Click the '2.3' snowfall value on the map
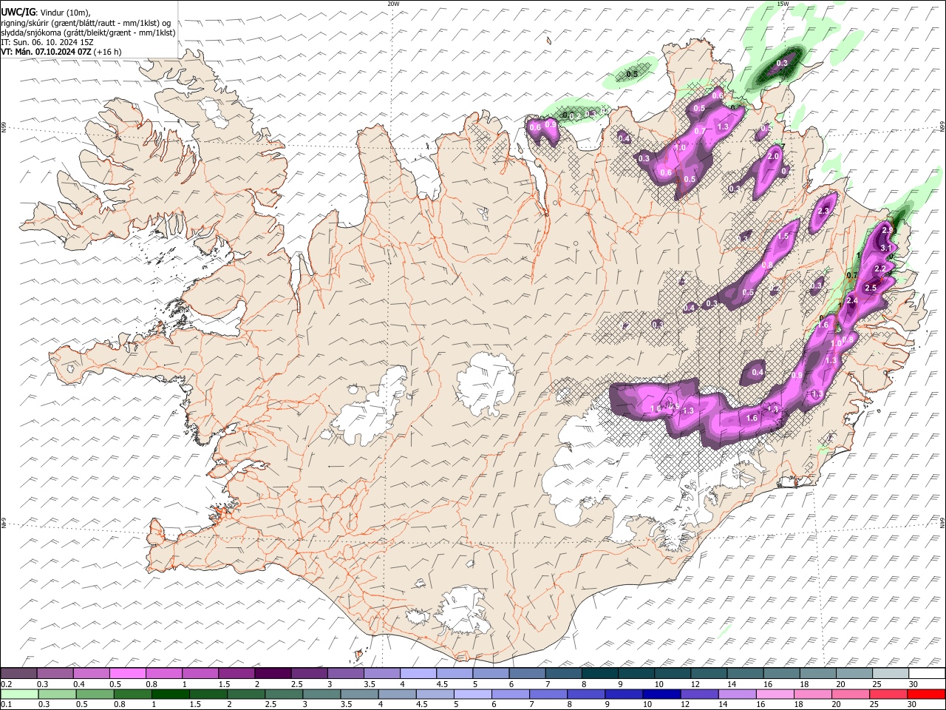The height and width of the screenshot is (710, 946). [824, 211]
